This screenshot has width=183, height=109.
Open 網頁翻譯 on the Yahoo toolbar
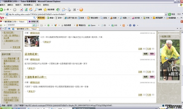pyautogui.click(x=158, y=18)
